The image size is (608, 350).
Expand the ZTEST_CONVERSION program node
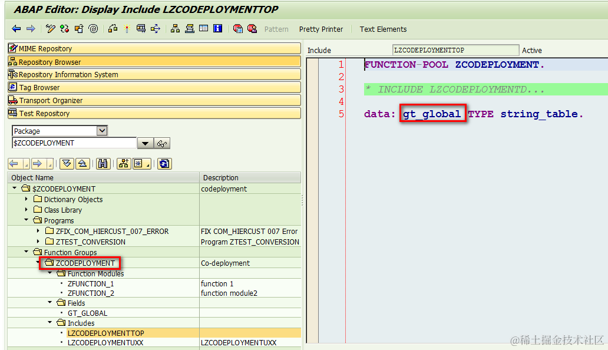point(38,242)
